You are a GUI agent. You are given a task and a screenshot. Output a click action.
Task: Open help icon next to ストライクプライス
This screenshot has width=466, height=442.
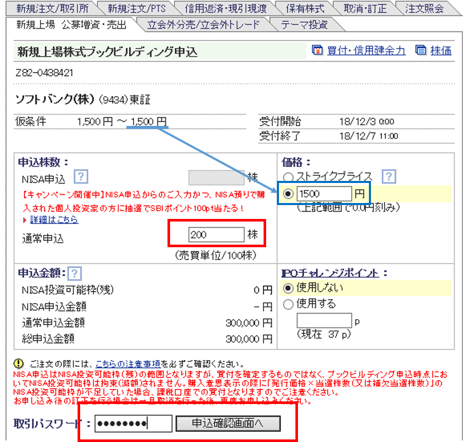pyautogui.click(x=389, y=177)
